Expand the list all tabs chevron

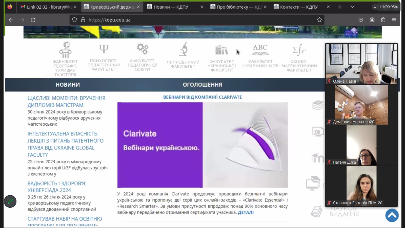352,7
